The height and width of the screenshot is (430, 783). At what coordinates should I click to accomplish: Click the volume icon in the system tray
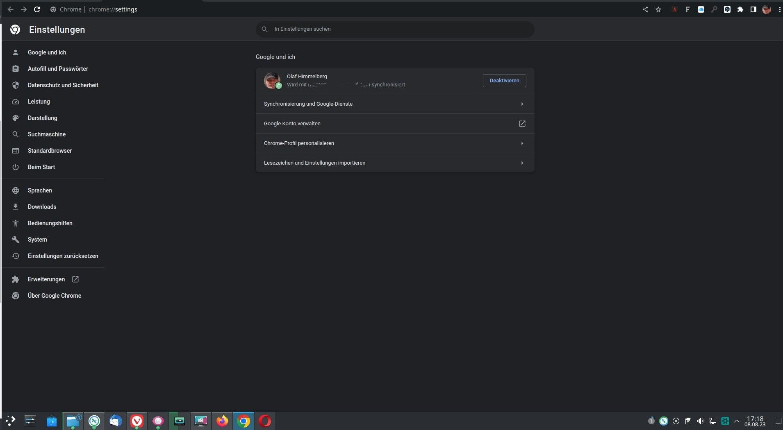(700, 421)
